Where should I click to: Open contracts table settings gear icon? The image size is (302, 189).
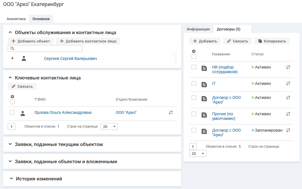pos(194,51)
